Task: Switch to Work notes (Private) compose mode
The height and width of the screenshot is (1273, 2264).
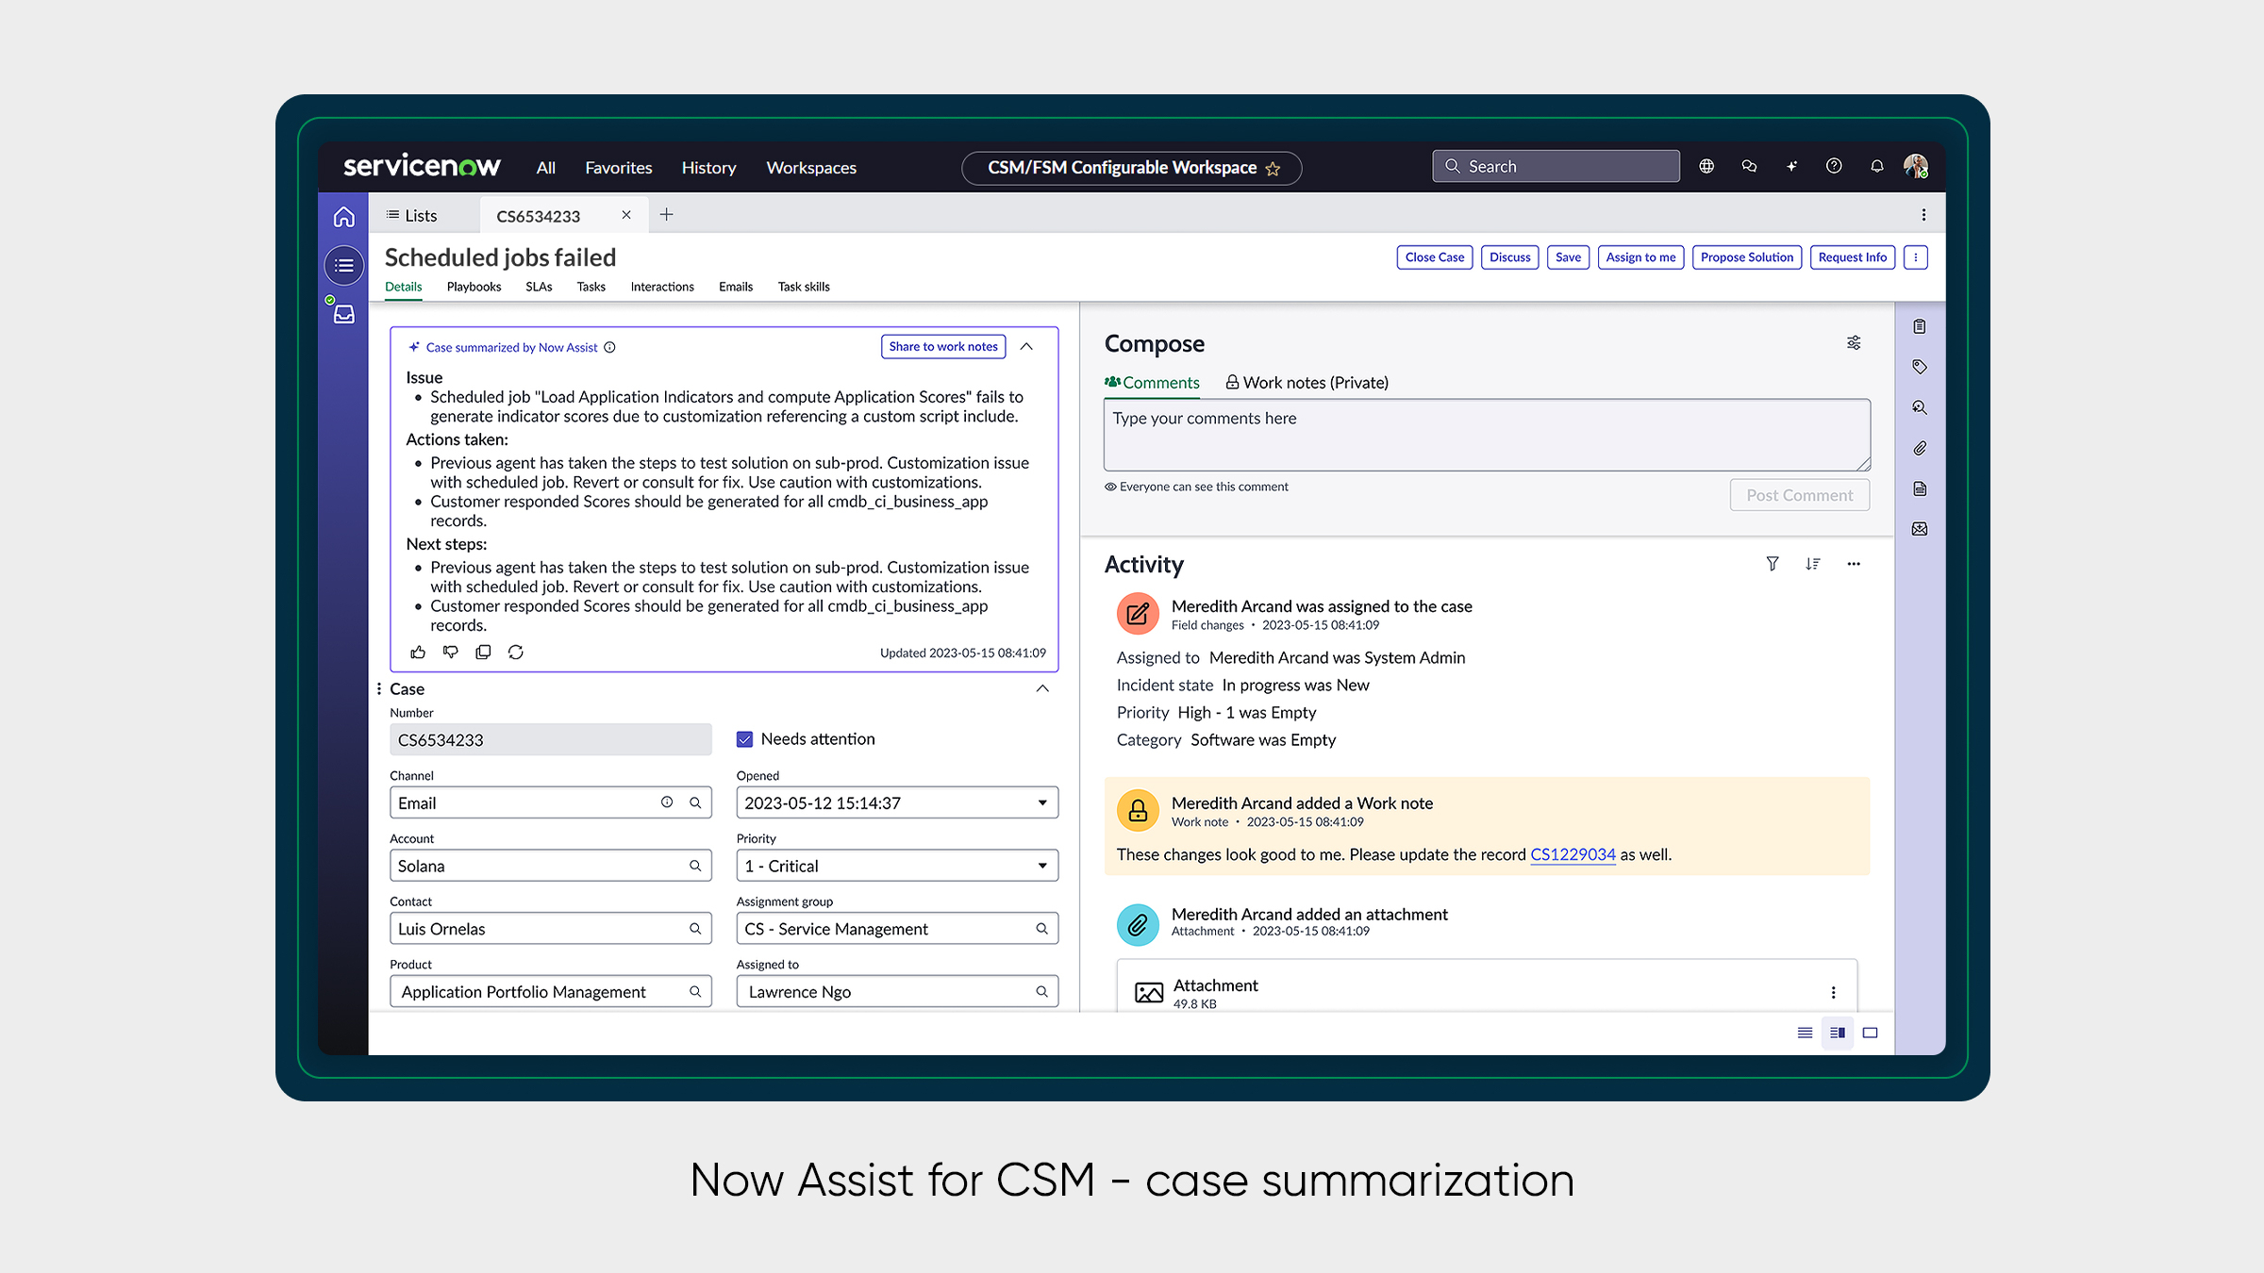Action: click(x=1307, y=382)
